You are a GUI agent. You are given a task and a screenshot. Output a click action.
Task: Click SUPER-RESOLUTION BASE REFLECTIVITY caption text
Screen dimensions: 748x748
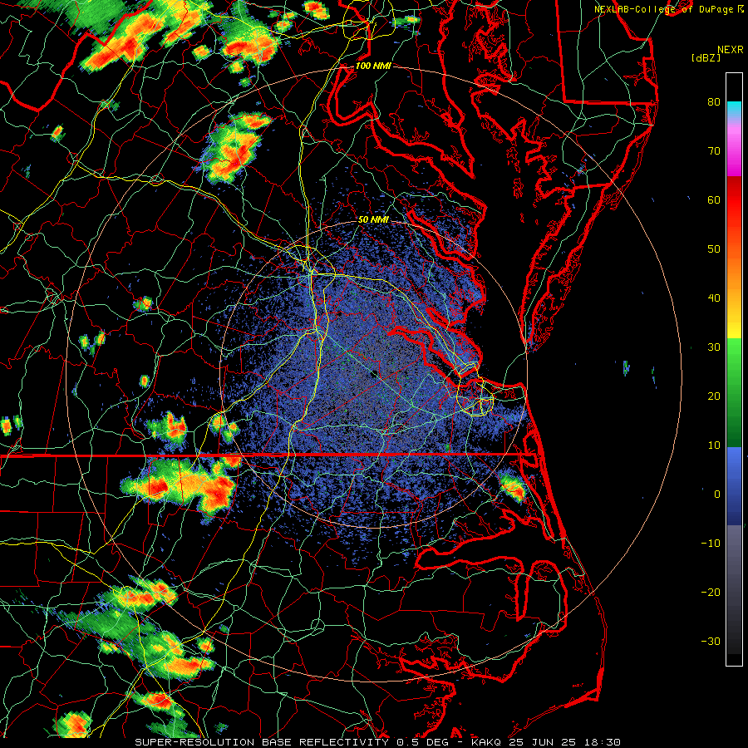coord(262,742)
